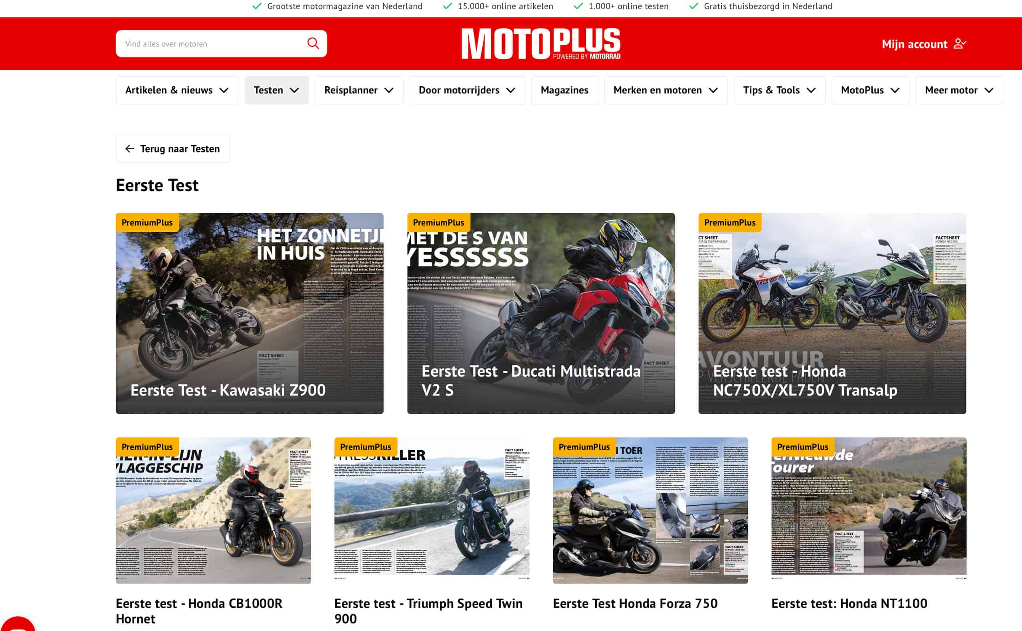Open the red chat bubble widget

pos(18,623)
